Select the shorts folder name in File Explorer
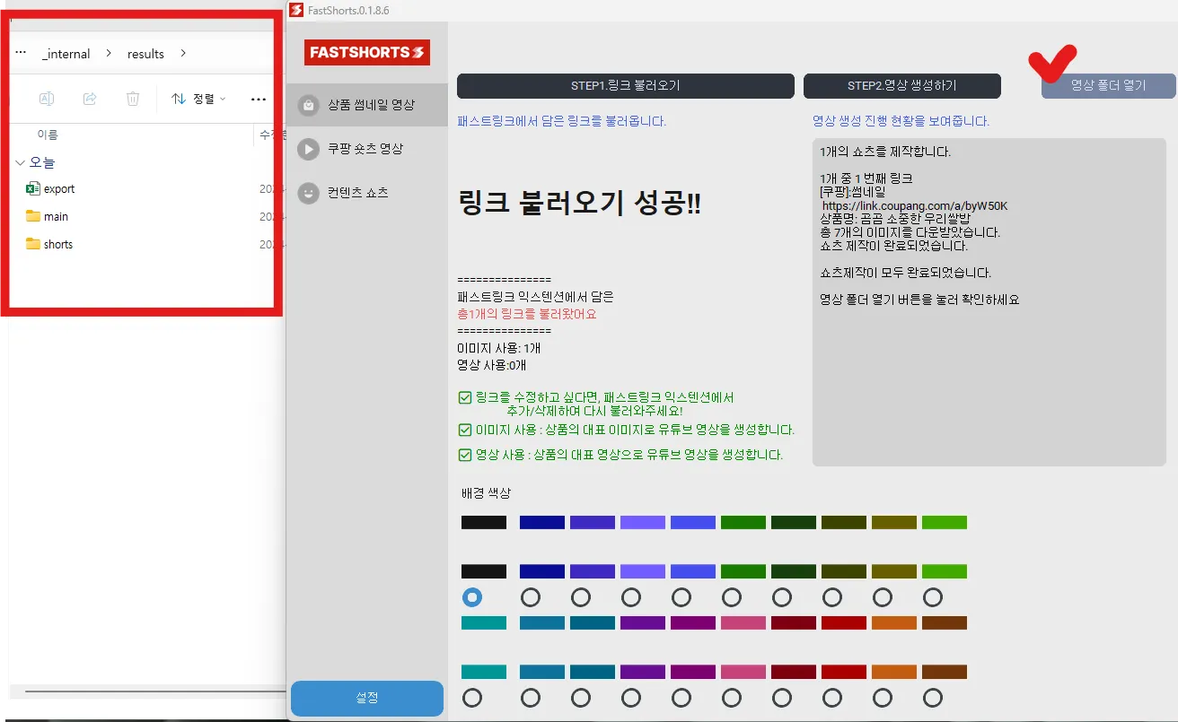Viewport: 1178px width, 722px height. 58,244
